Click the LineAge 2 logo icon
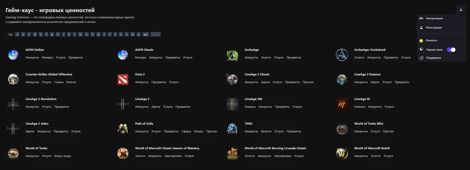The width and height of the screenshot is (470, 170). coord(123,104)
